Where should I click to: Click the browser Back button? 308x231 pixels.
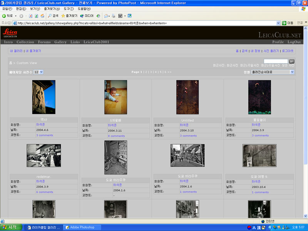(7, 16)
